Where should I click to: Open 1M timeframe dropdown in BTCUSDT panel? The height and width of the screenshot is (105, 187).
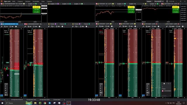(154, 27)
